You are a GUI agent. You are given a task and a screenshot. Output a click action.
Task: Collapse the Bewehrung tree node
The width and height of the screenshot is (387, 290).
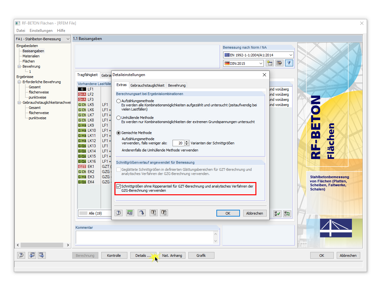pyautogui.click(x=19, y=66)
